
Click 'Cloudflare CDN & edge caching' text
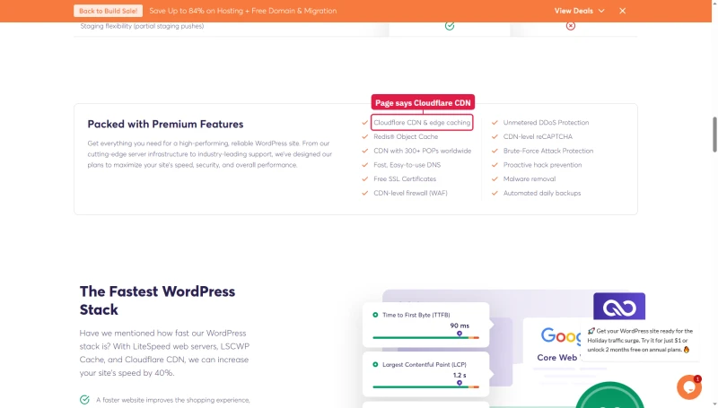422,123
